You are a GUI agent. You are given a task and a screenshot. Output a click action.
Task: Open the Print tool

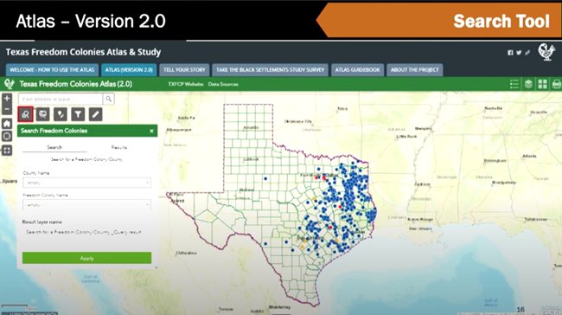[557, 84]
